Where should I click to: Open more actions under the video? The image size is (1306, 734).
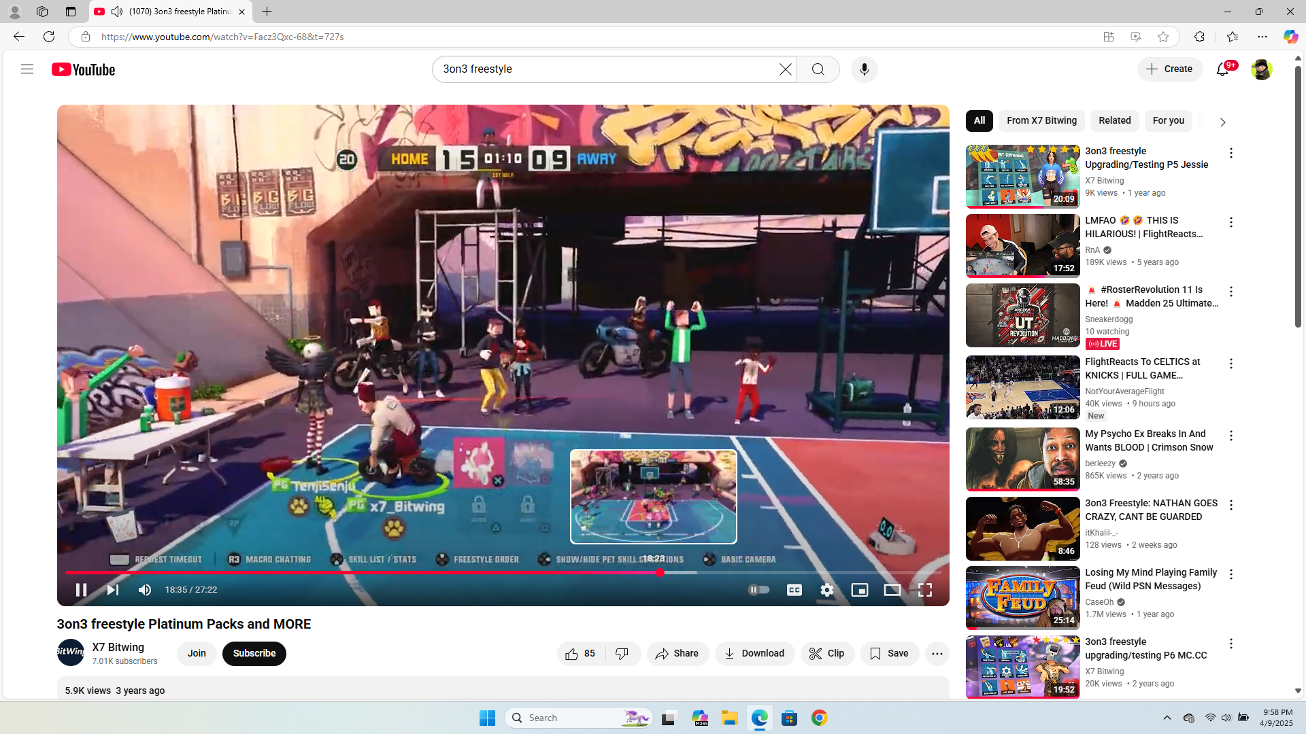pyautogui.click(x=937, y=654)
